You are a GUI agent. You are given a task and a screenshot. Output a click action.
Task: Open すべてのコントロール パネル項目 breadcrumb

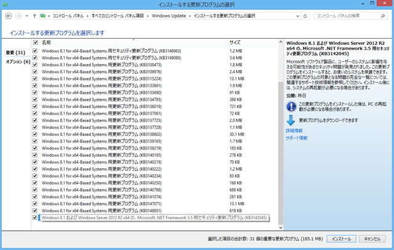click(118, 16)
